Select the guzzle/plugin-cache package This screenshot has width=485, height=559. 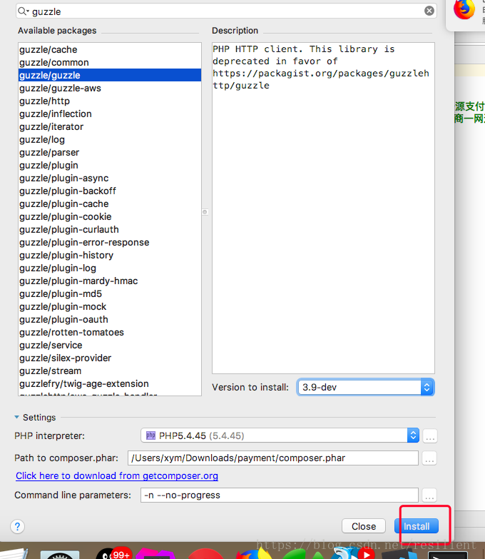pos(110,203)
